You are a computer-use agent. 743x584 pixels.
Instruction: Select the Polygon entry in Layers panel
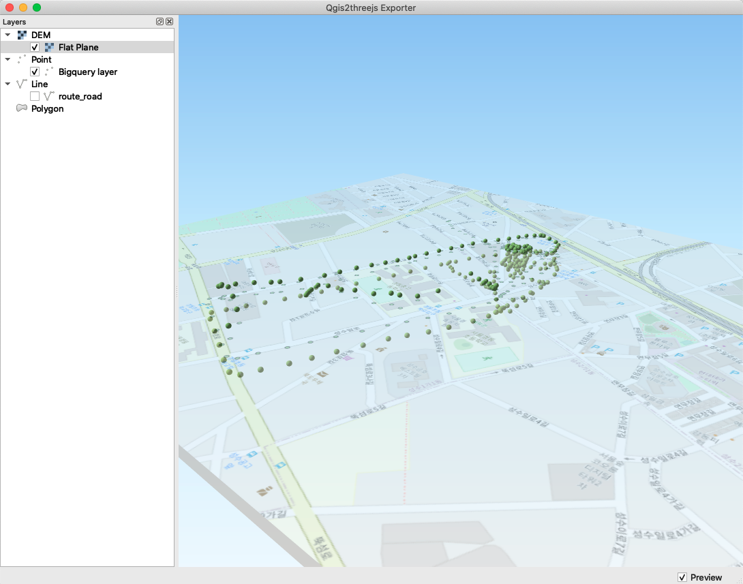point(47,108)
